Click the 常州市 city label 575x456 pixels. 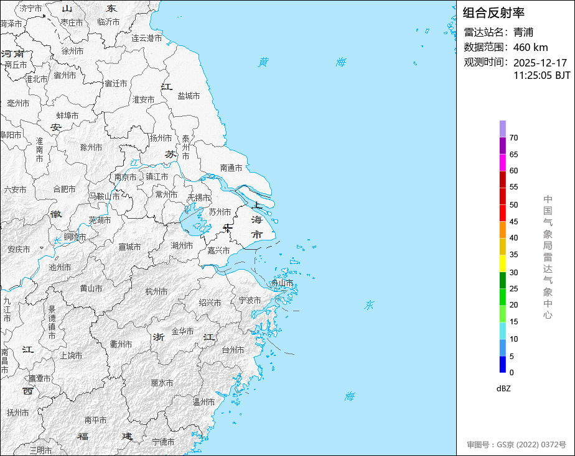166,194
